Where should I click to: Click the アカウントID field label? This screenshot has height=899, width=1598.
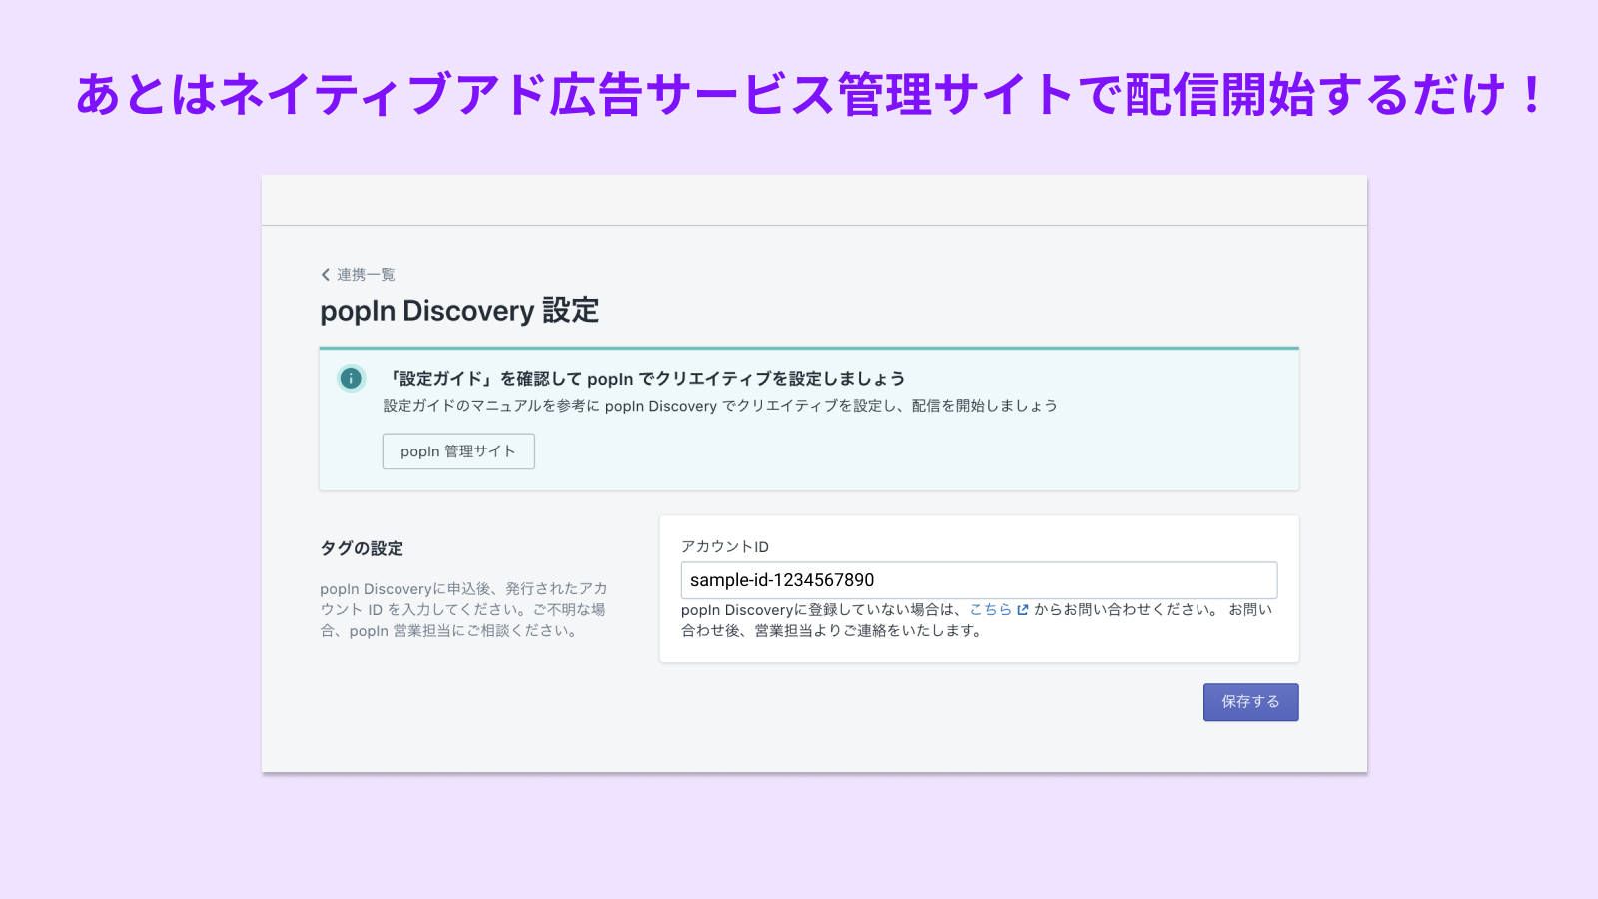click(x=725, y=546)
